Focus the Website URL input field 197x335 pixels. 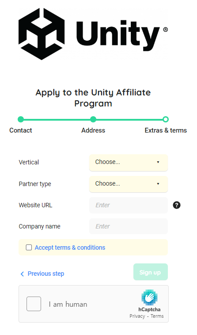(129, 205)
